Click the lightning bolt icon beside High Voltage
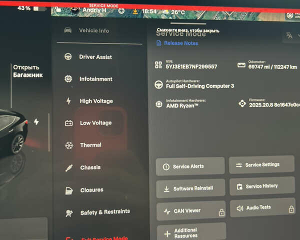Screen dimensions: 300x240 (x=68, y=100)
